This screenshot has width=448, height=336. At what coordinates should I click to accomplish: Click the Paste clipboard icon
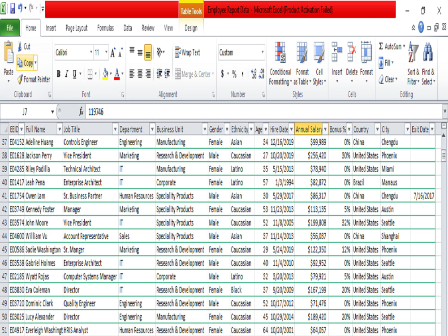(9, 52)
